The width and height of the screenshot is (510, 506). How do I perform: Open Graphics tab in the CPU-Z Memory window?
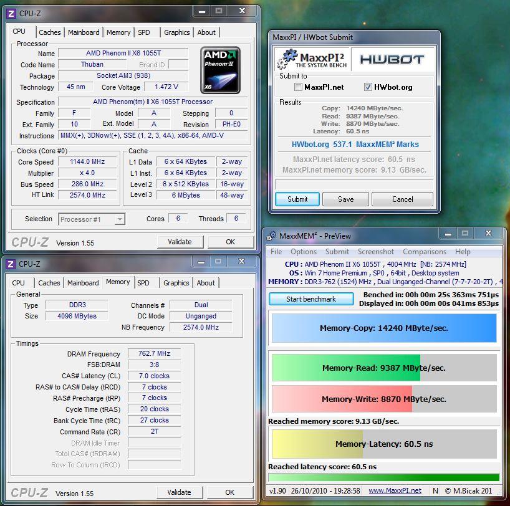click(x=176, y=283)
